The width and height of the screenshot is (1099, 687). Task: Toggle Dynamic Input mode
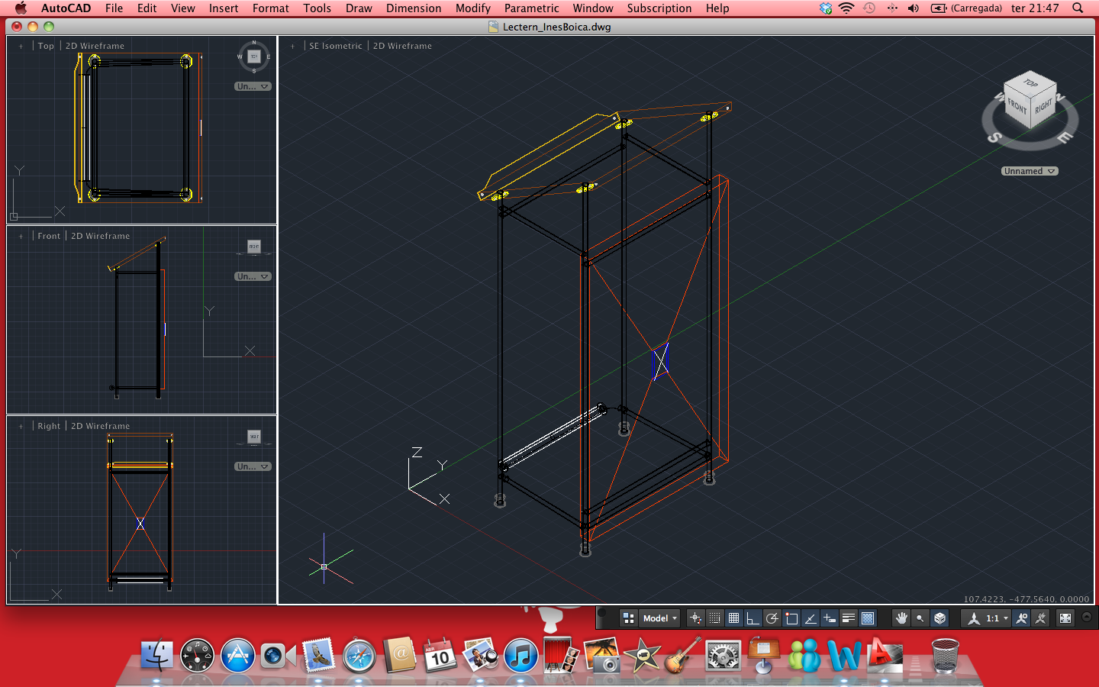830,618
